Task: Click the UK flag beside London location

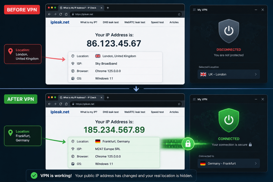Action: [x=98, y=56]
